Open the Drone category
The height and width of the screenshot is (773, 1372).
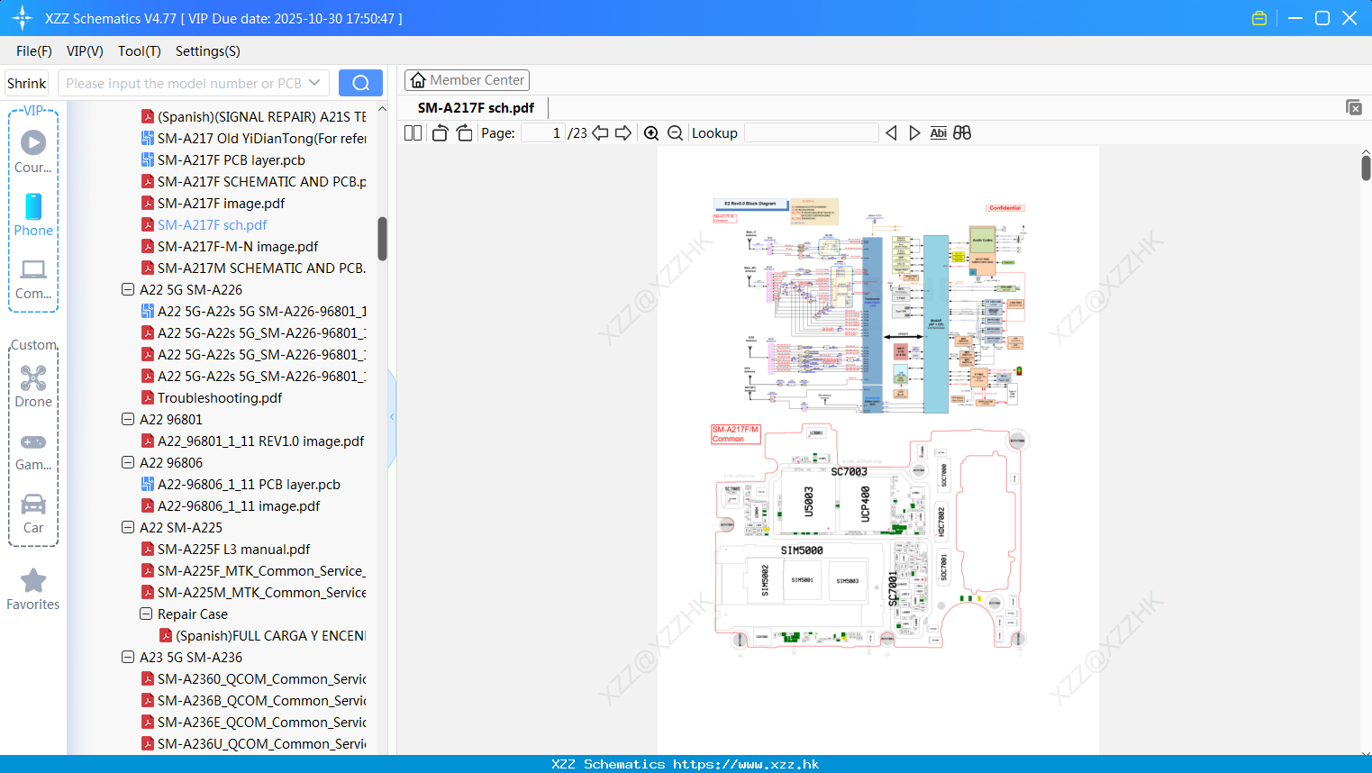[x=33, y=386]
